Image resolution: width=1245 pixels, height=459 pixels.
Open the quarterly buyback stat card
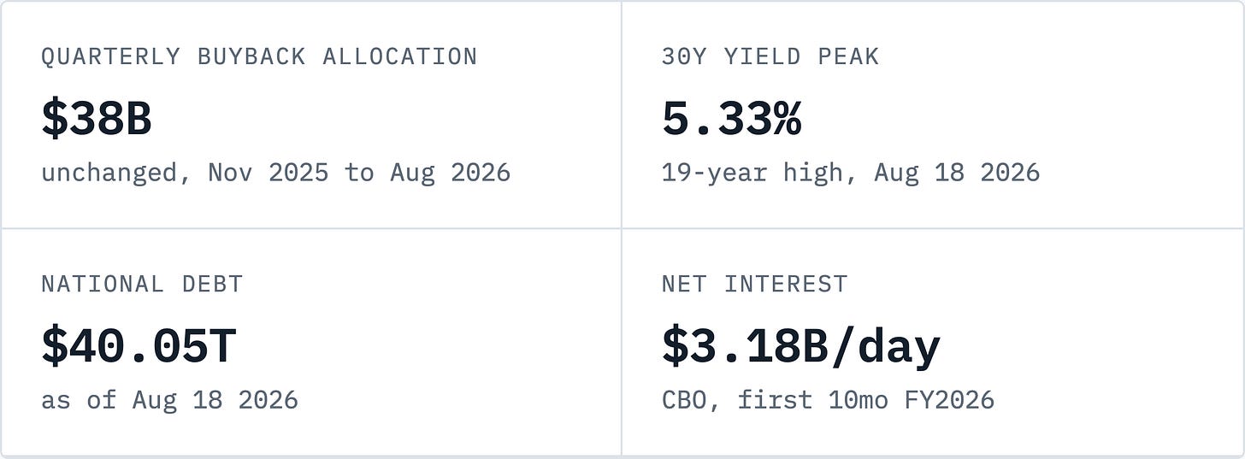click(311, 115)
